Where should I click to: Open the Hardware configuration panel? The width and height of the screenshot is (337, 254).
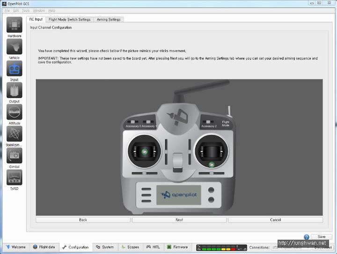coord(15,25)
